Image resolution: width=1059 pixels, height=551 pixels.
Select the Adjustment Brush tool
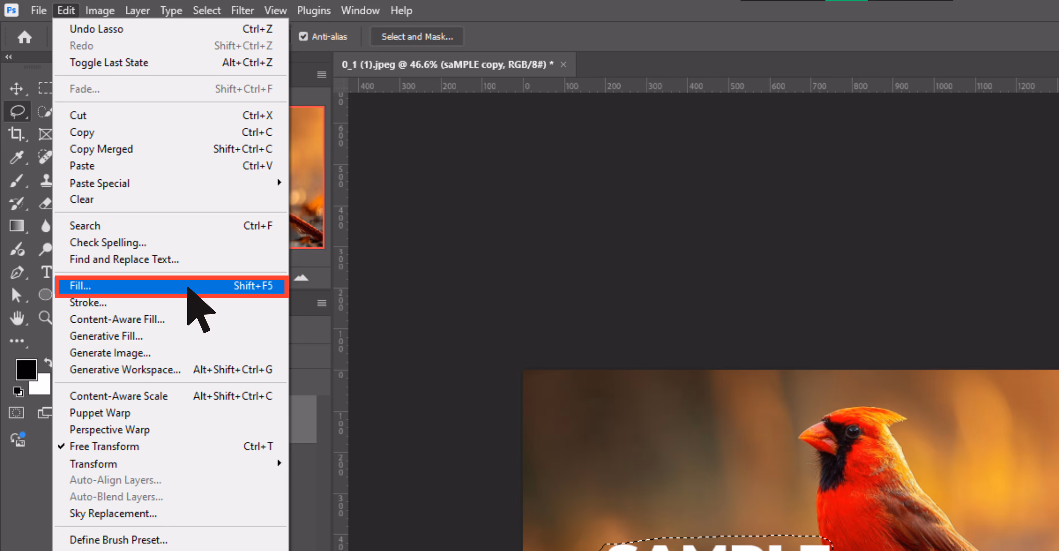coord(17,249)
